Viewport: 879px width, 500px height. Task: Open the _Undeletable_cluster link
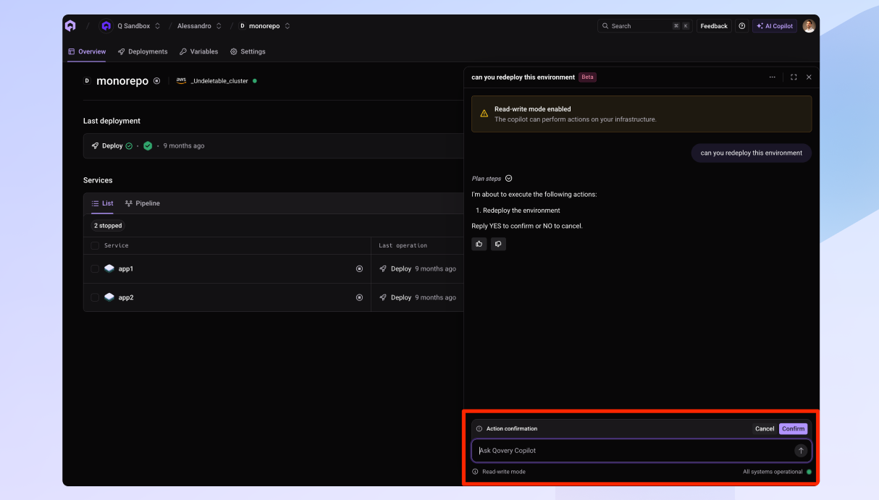tap(219, 81)
